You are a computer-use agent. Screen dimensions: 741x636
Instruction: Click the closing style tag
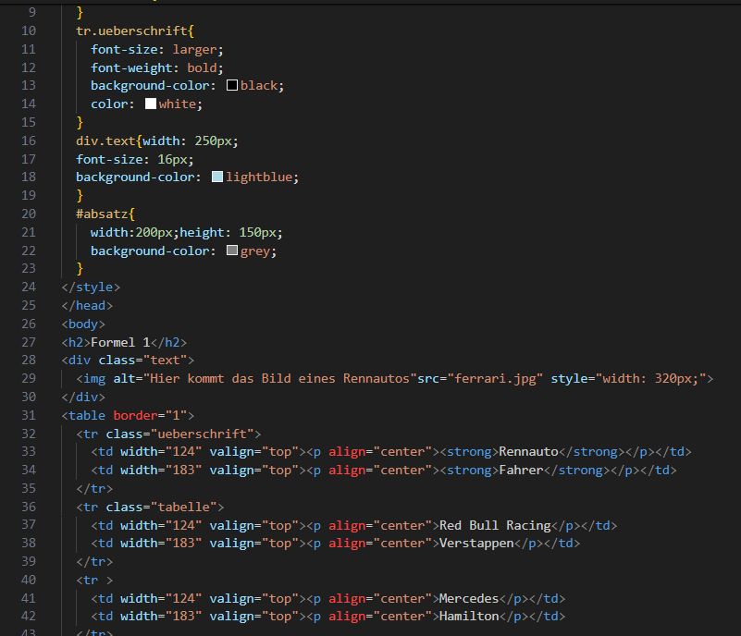tap(91, 287)
